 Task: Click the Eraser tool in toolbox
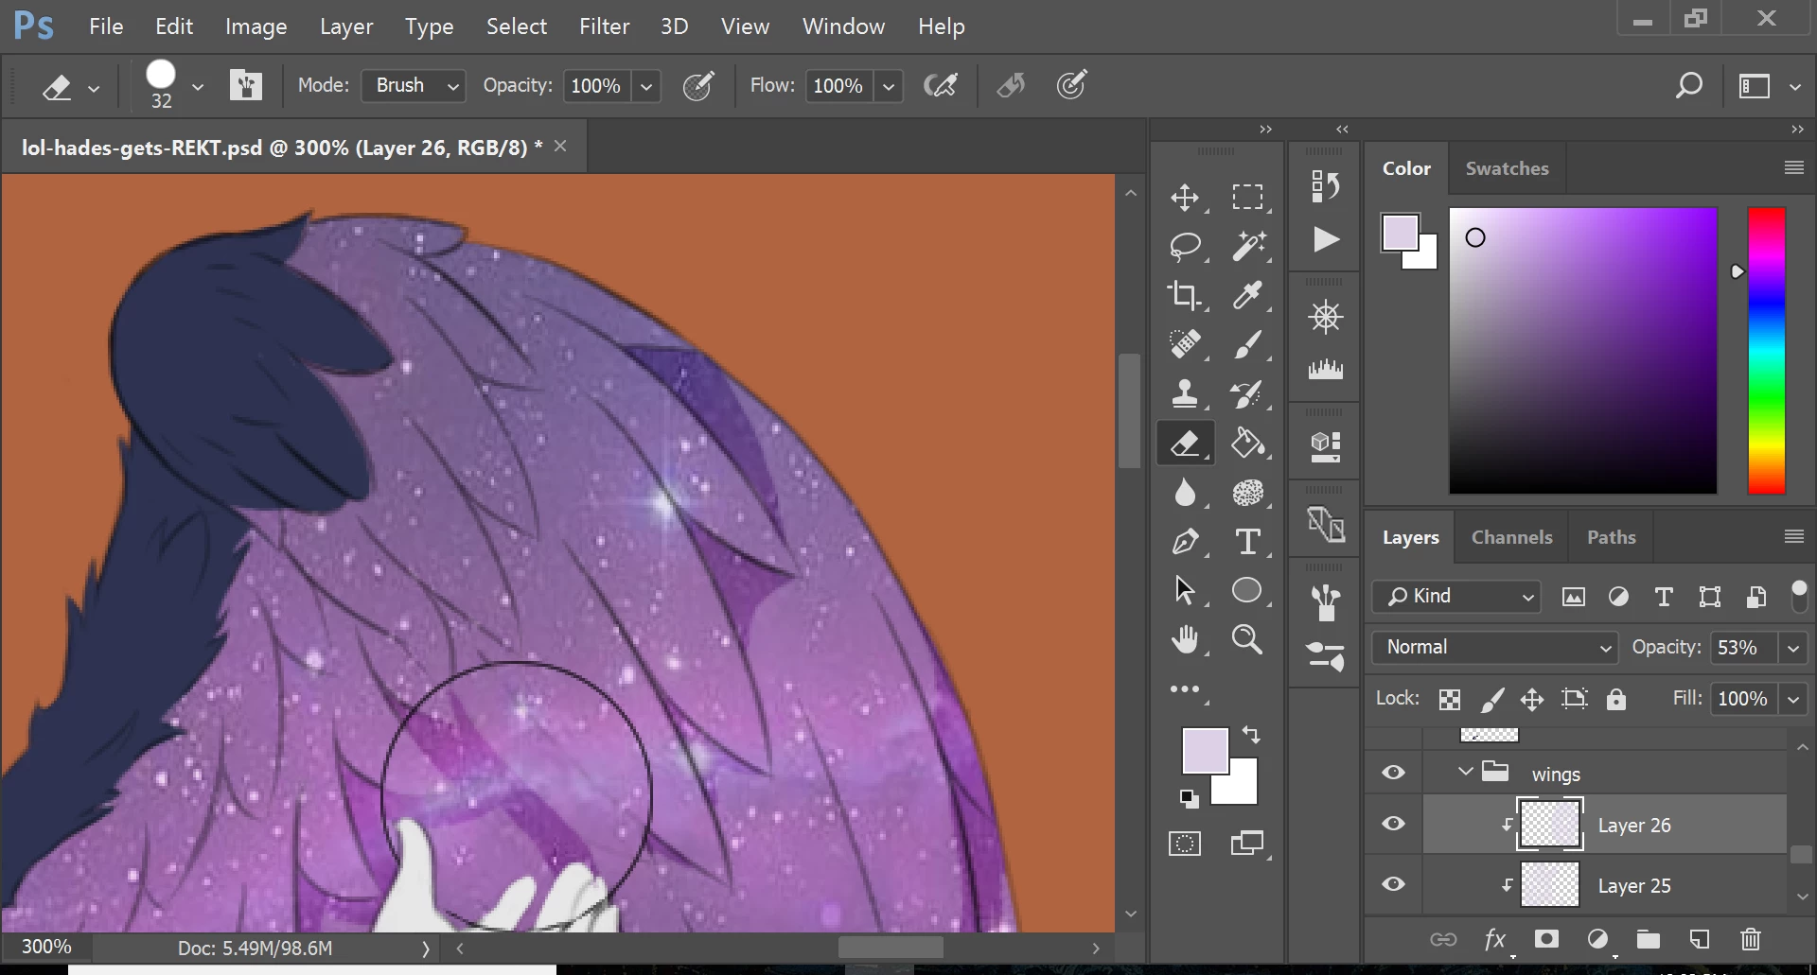[x=1185, y=443]
